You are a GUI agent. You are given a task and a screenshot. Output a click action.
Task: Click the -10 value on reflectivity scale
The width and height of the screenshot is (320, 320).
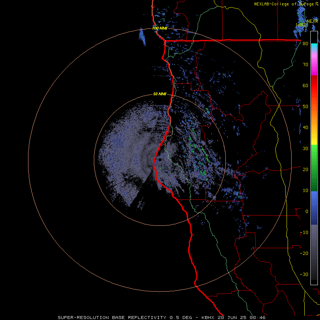304,233
